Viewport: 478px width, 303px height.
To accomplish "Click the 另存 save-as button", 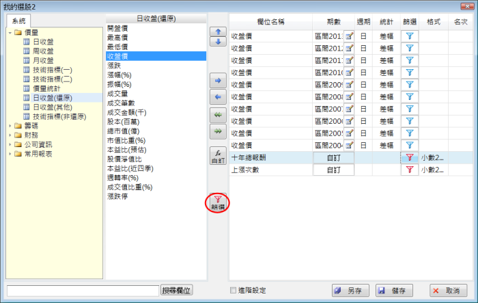I will [350, 291].
